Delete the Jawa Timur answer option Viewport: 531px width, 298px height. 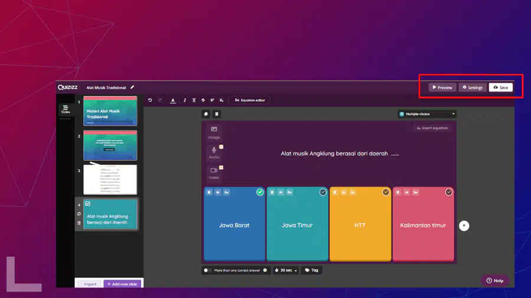tap(272, 192)
